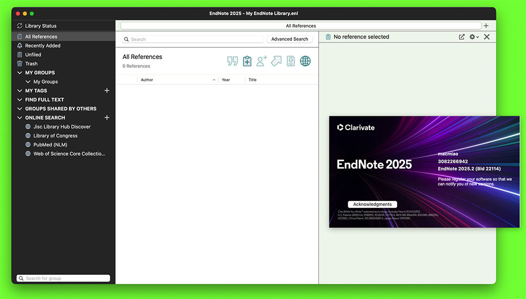Click the Find Full Text PDF icon
This screenshot has width=526, height=299.
point(290,61)
